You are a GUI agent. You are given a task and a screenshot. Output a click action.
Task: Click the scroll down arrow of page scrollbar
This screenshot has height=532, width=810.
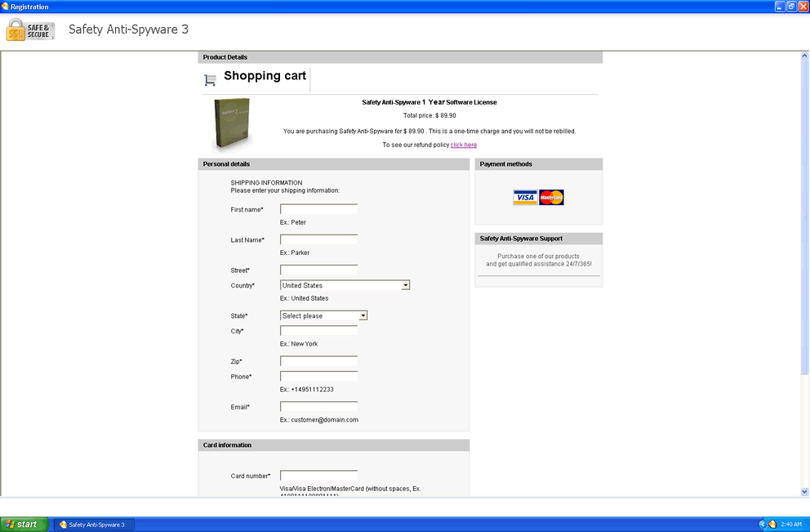click(804, 492)
